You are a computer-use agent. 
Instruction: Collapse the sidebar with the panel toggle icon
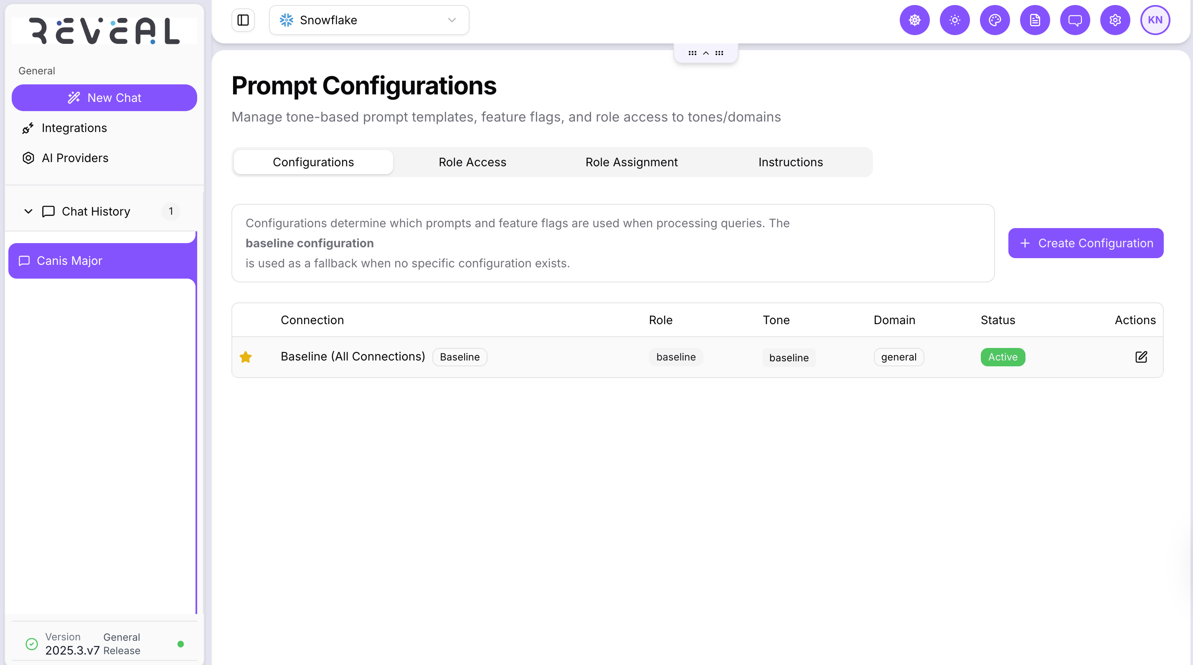[243, 20]
